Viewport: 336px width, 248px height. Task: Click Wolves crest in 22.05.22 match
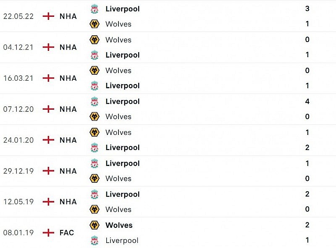(x=94, y=24)
